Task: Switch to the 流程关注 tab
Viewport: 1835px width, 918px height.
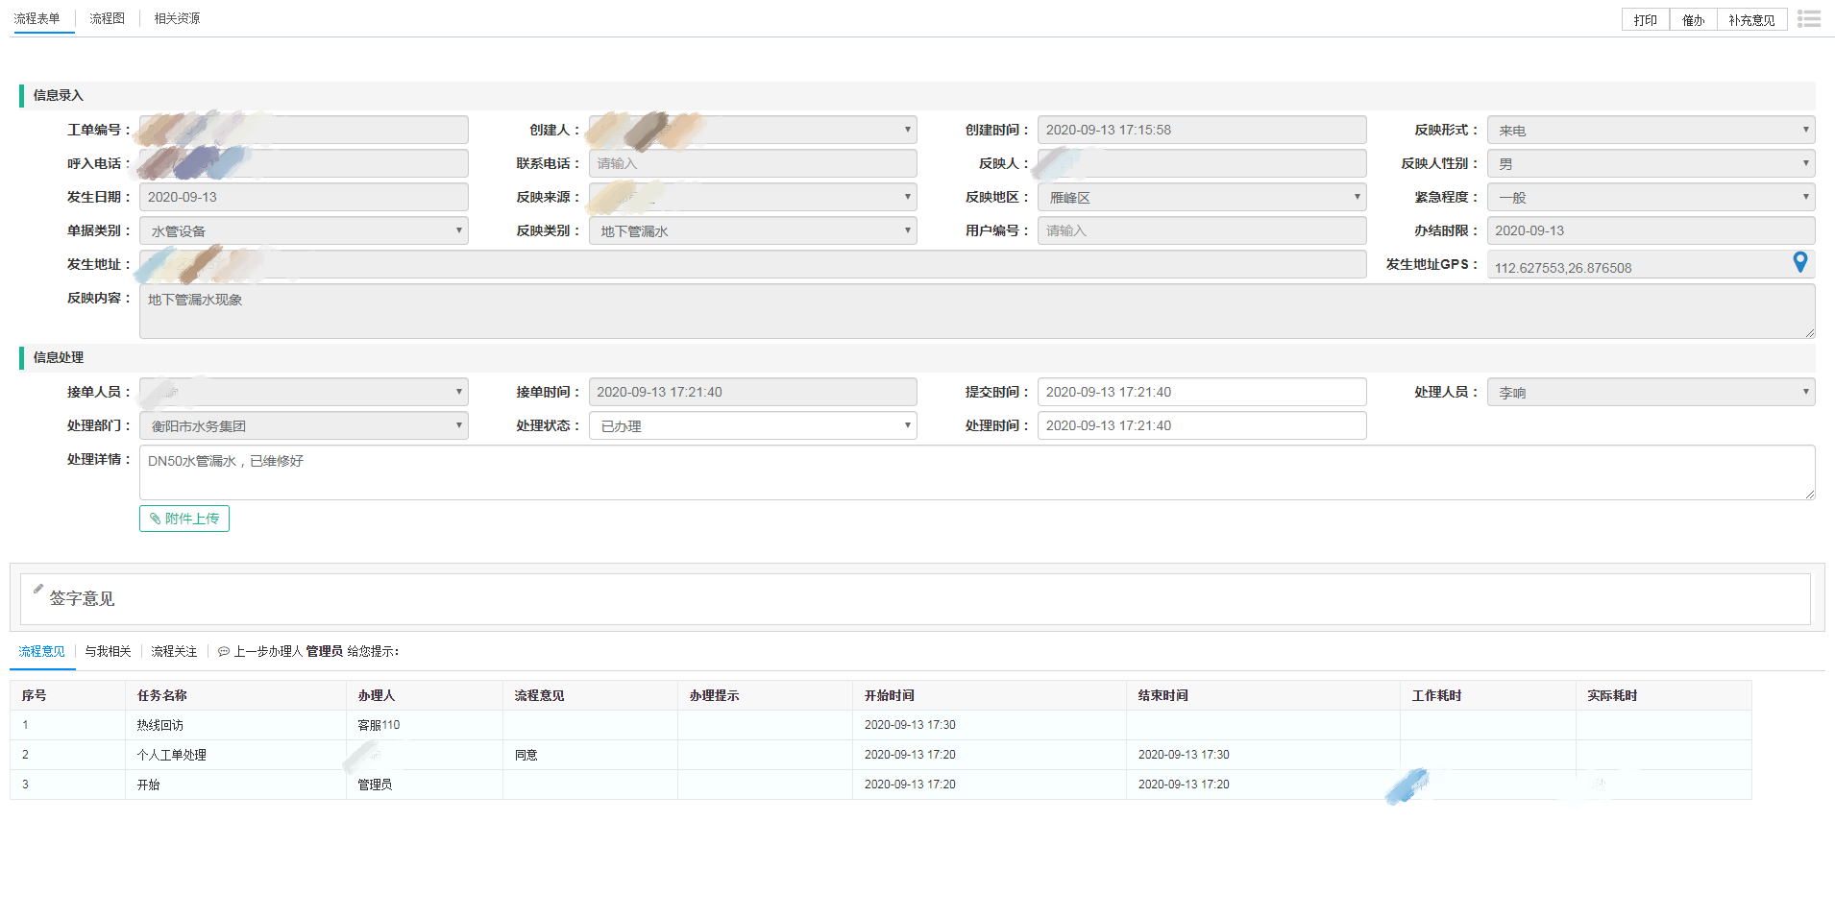Action: (x=174, y=651)
